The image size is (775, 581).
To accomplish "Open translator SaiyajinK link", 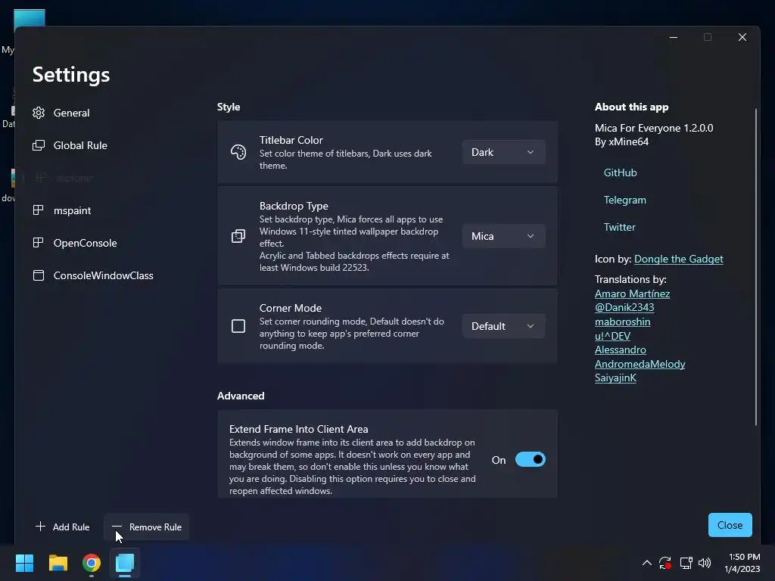I will pos(615,378).
